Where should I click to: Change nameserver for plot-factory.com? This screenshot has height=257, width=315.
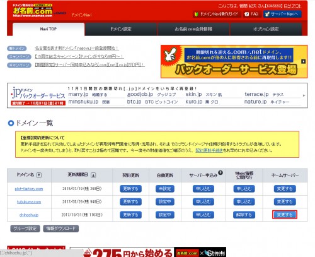point(285,189)
